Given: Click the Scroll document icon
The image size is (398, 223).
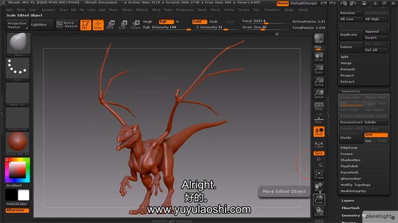Looking at the screenshot, I should 319,57.
